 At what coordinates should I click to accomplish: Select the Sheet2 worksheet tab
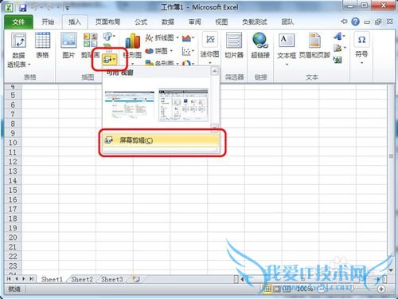pyautogui.click(x=82, y=279)
